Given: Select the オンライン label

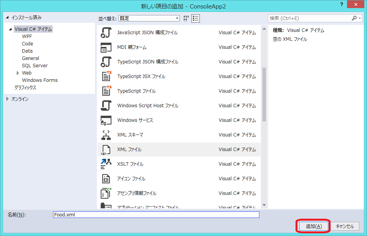Looking at the screenshot, I should pyautogui.click(x=20, y=99).
